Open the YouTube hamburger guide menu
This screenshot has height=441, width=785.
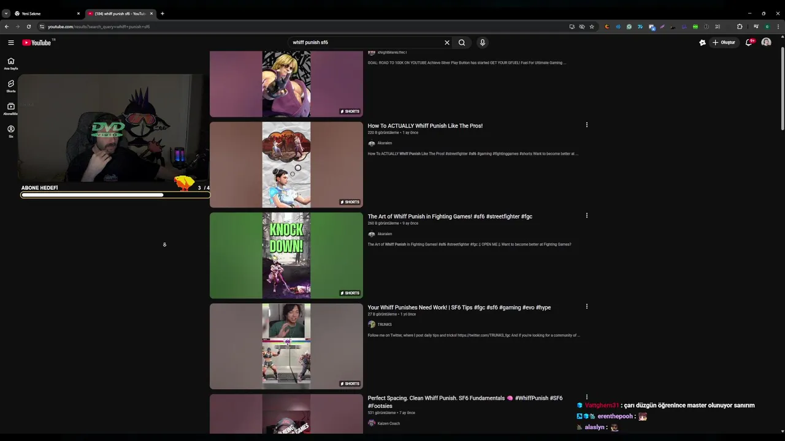pos(11,42)
